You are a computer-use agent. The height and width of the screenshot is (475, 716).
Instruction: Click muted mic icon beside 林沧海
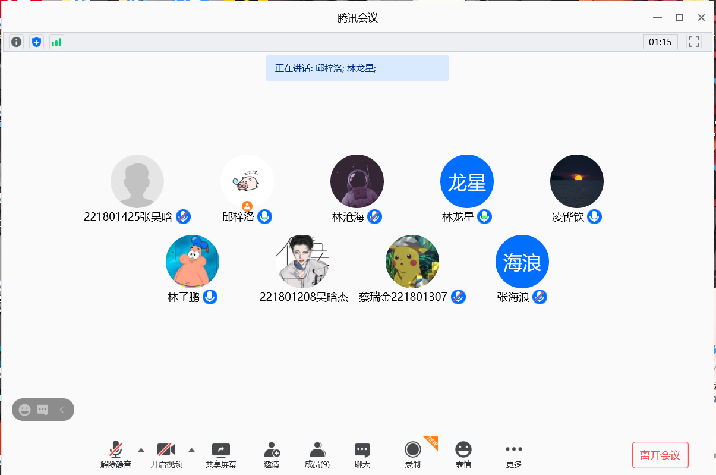375,217
